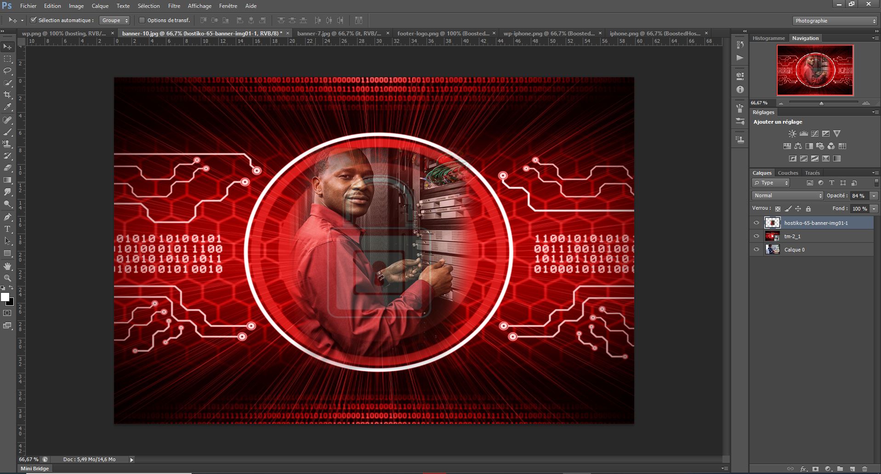The height and width of the screenshot is (474, 881).
Task: Swap foreground and background colors
Action: (x=11, y=288)
